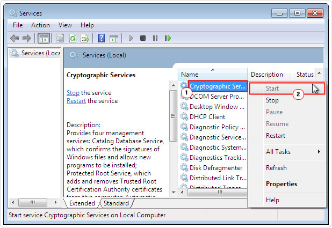The image size is (332, 228).
Task: Open the View menu
Action: click(x=65, y=25)
